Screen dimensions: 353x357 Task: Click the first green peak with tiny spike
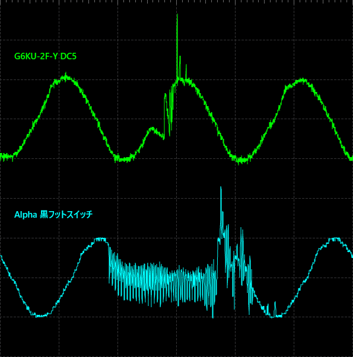[x=66, y=77]
